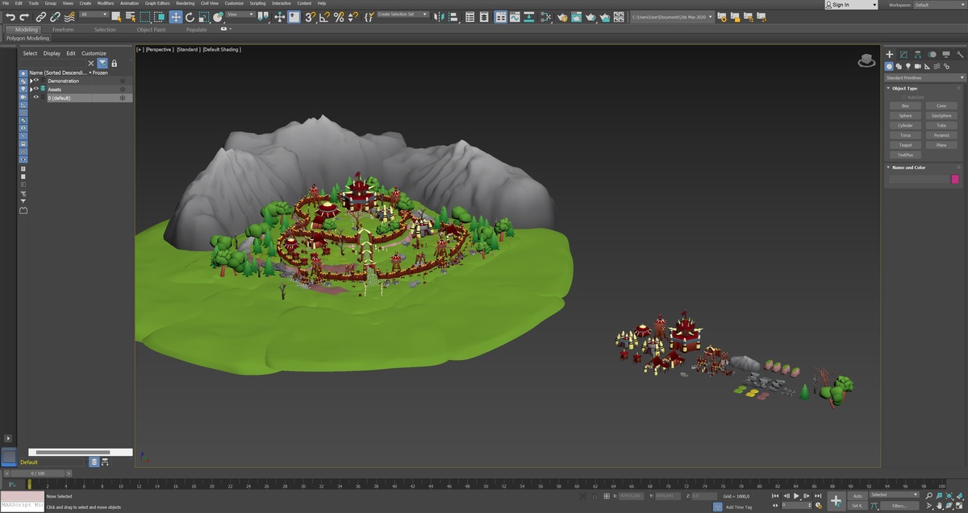Create a Box primitive button
Image resolution: width=968 pixels, height=513 pixels.
tap(905, 105)
